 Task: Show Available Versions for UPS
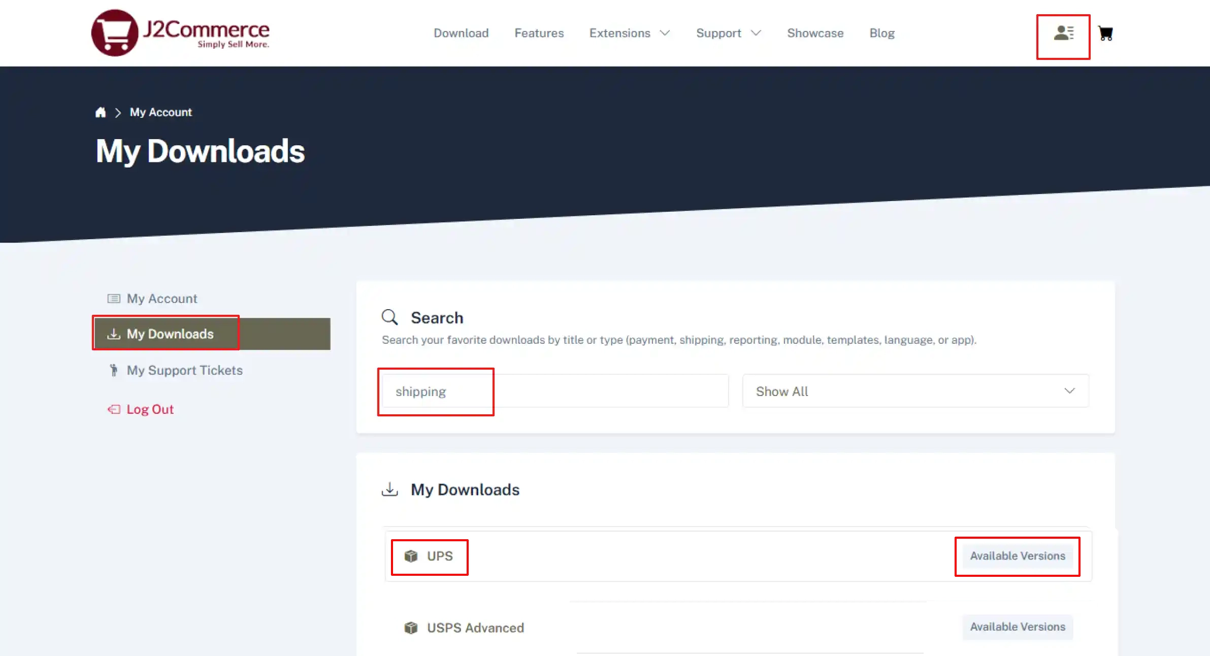tap(1018, 556)
